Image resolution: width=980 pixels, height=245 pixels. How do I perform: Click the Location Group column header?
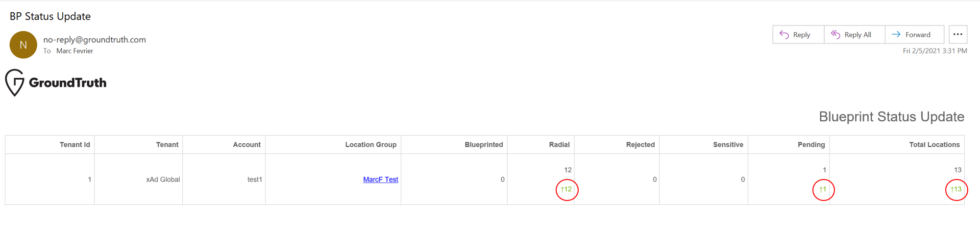pos(370,145)
